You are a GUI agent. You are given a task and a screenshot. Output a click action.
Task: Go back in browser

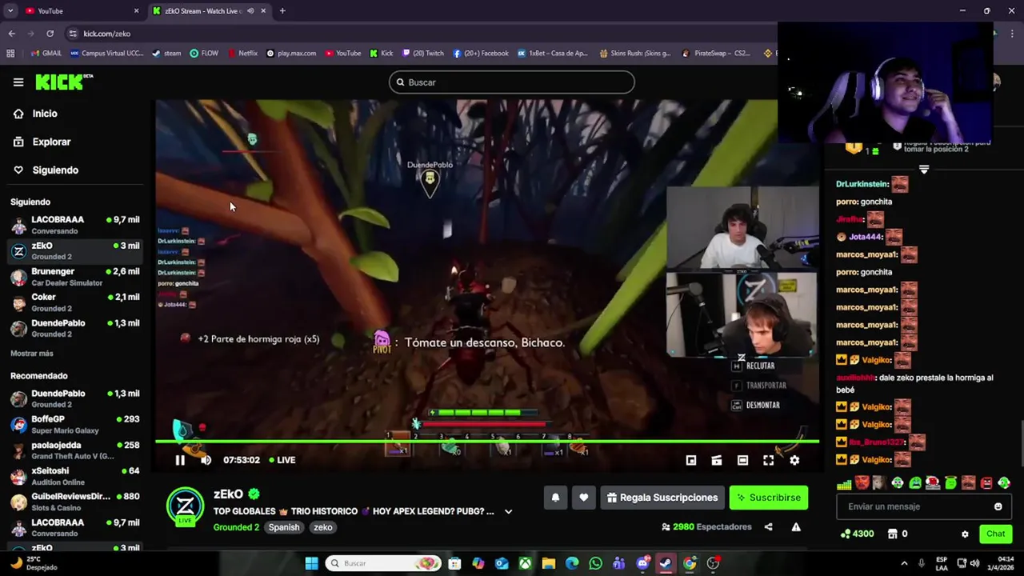pos(11,34)
